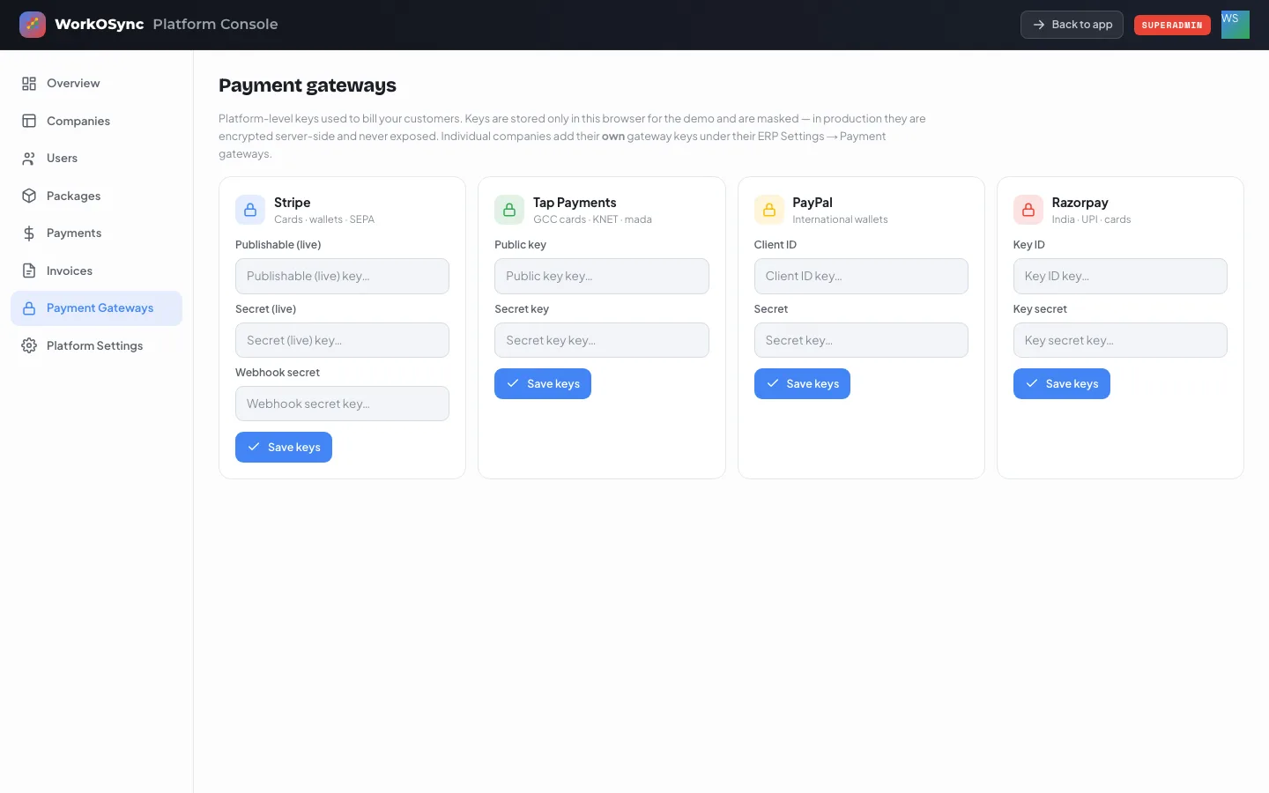Click the SUPERADMIN badge
This screenshot has height=793, width=1269.
[x=1172, y=26]
